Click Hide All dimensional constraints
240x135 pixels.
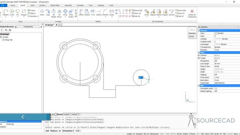[x=179, y=16]
